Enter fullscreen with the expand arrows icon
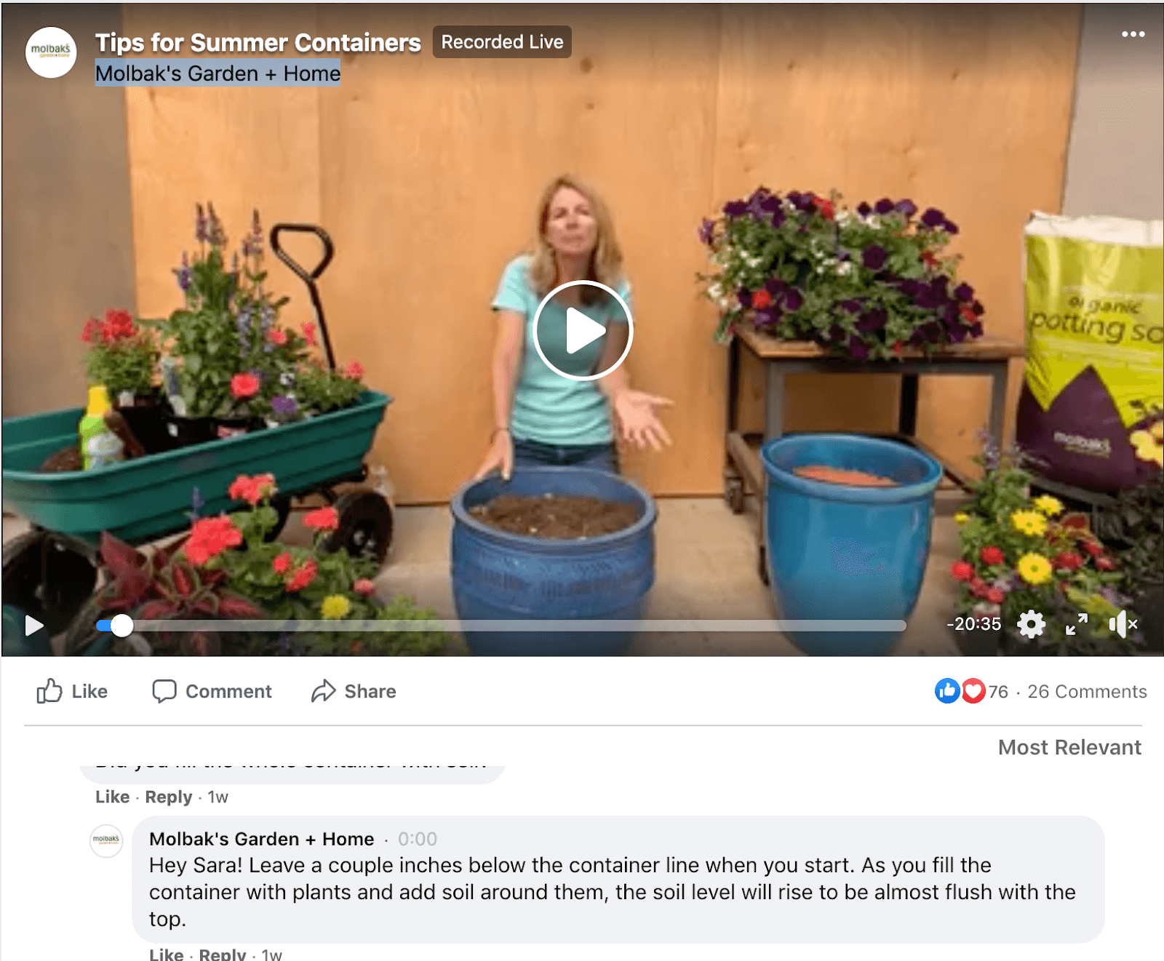The image size is (1164, 961). coord(1077,624)
